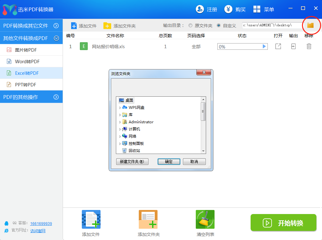Open converted file with open icon

point(278,47)
